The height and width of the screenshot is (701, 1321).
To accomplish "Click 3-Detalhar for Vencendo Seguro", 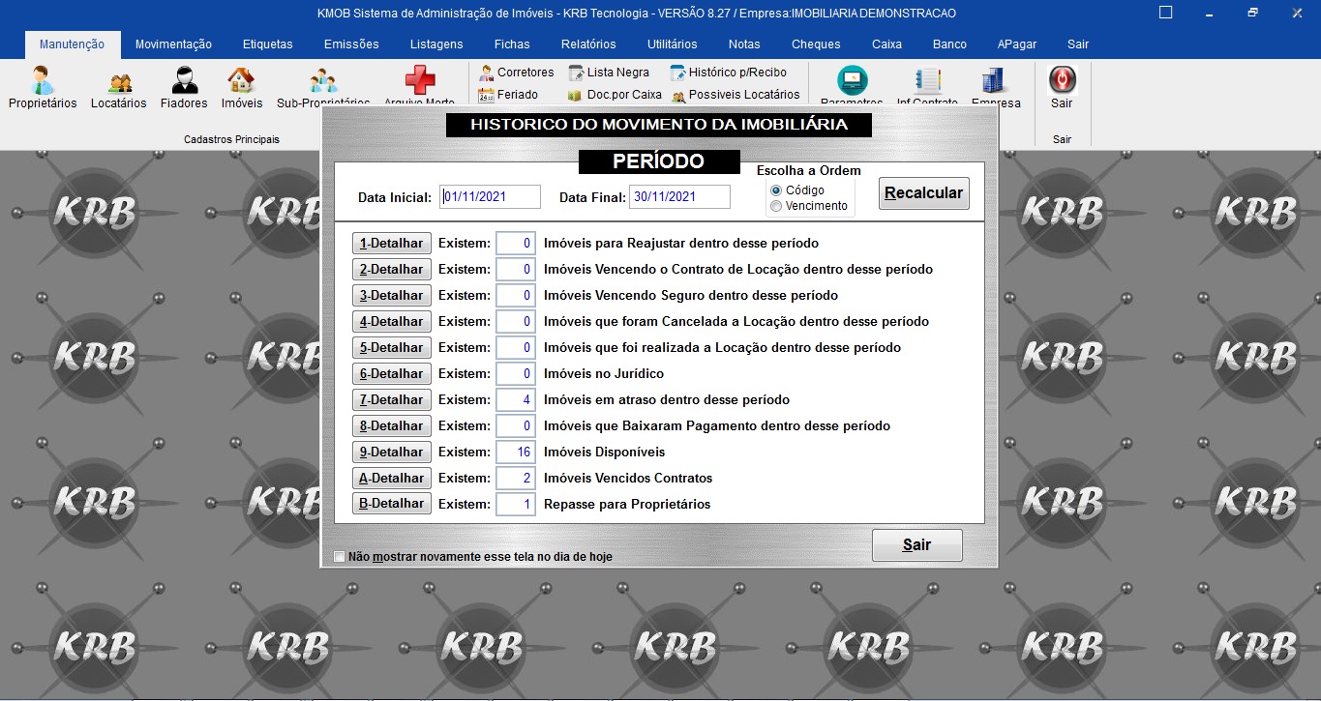I will click(392, 296).
